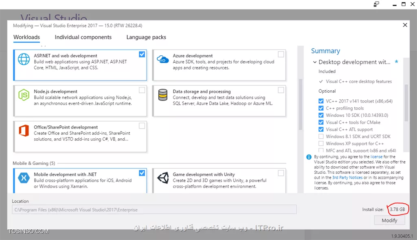Click the Included label in Summary
417x240 pixels.
coord(327,71)
